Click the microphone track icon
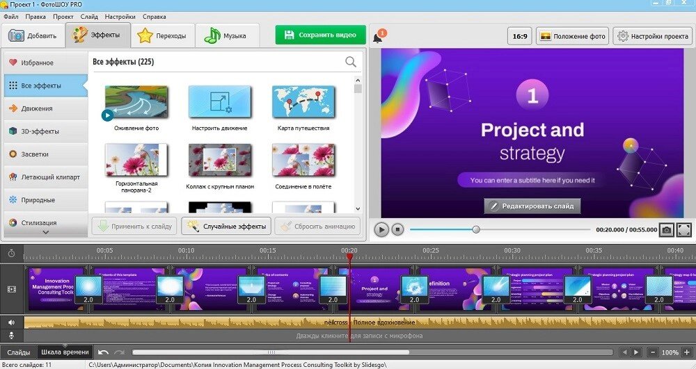 pyautogui.click(x=12, y=336)
